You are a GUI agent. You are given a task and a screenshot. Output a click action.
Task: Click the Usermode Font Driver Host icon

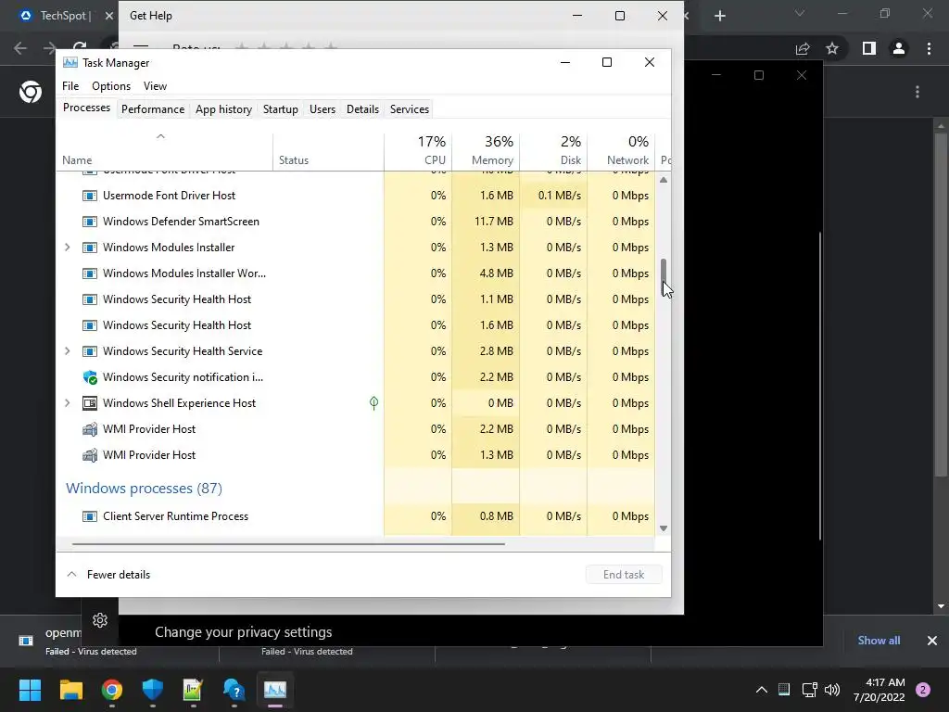click(90, 196)
